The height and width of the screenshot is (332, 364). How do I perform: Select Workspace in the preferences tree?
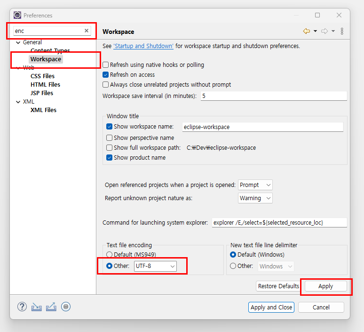click(46, 59)
